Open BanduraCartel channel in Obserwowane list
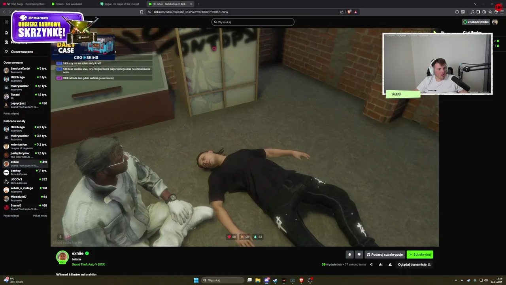This screenshot has width=506, height=285. coord(25,70)
